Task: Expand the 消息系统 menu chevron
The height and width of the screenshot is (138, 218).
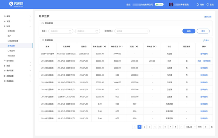Action: coord(30,81)
